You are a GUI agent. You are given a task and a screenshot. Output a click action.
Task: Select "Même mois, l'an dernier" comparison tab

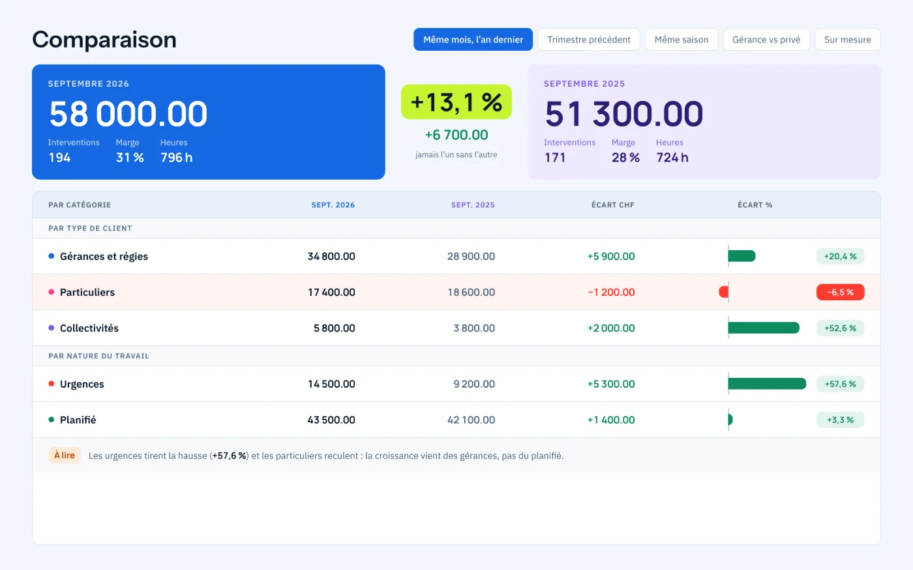pyautogui.click(x=473, y=40)
